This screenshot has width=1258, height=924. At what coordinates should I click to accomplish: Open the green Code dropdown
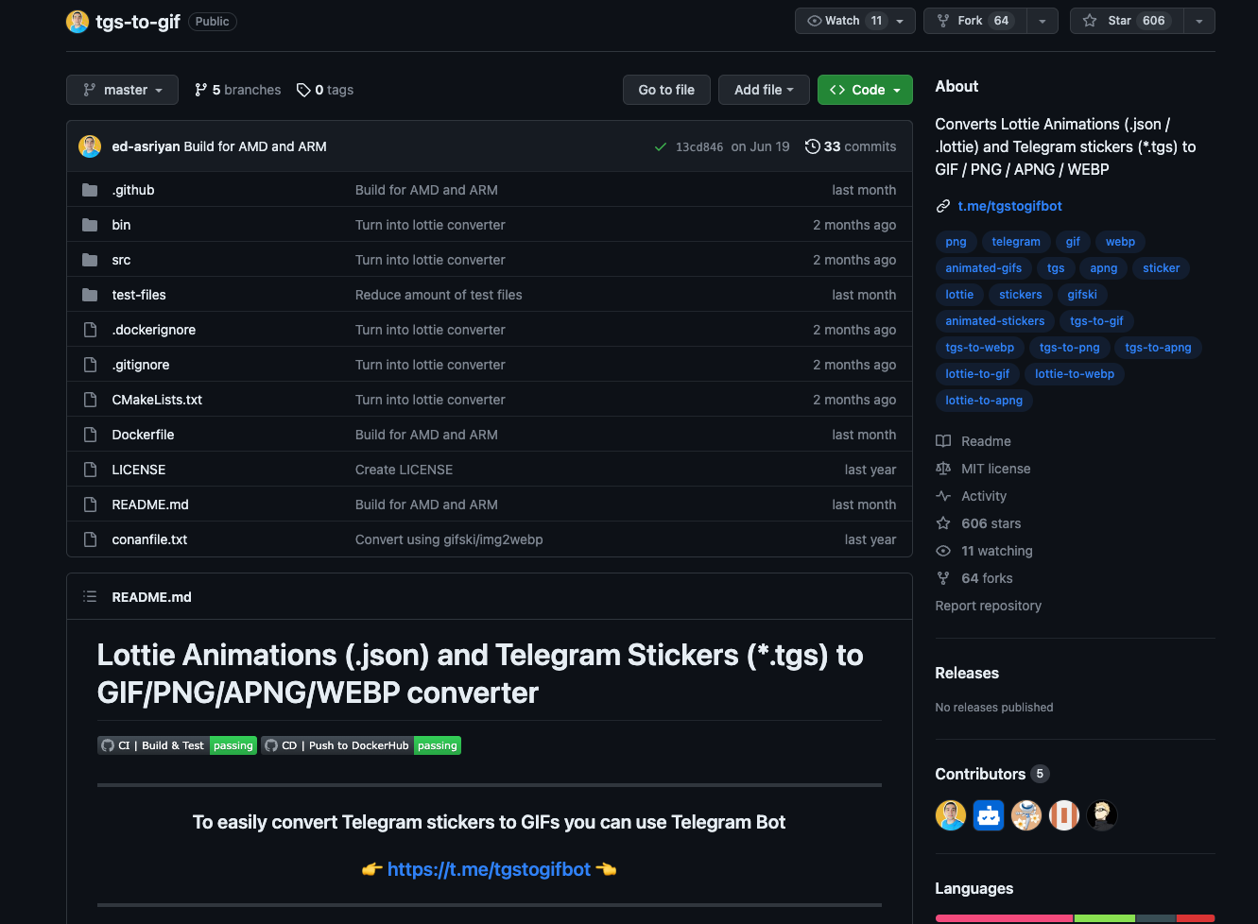tap(865, 90)
